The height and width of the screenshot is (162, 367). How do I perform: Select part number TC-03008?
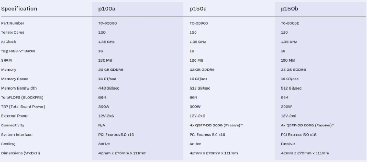point(107,23)
